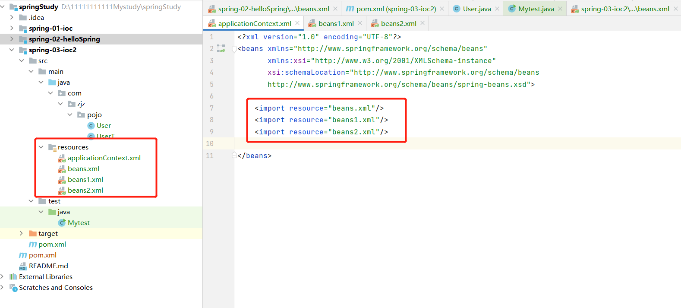Switch to User.java tab
The image size is (681, 308).
coord(476,9)
